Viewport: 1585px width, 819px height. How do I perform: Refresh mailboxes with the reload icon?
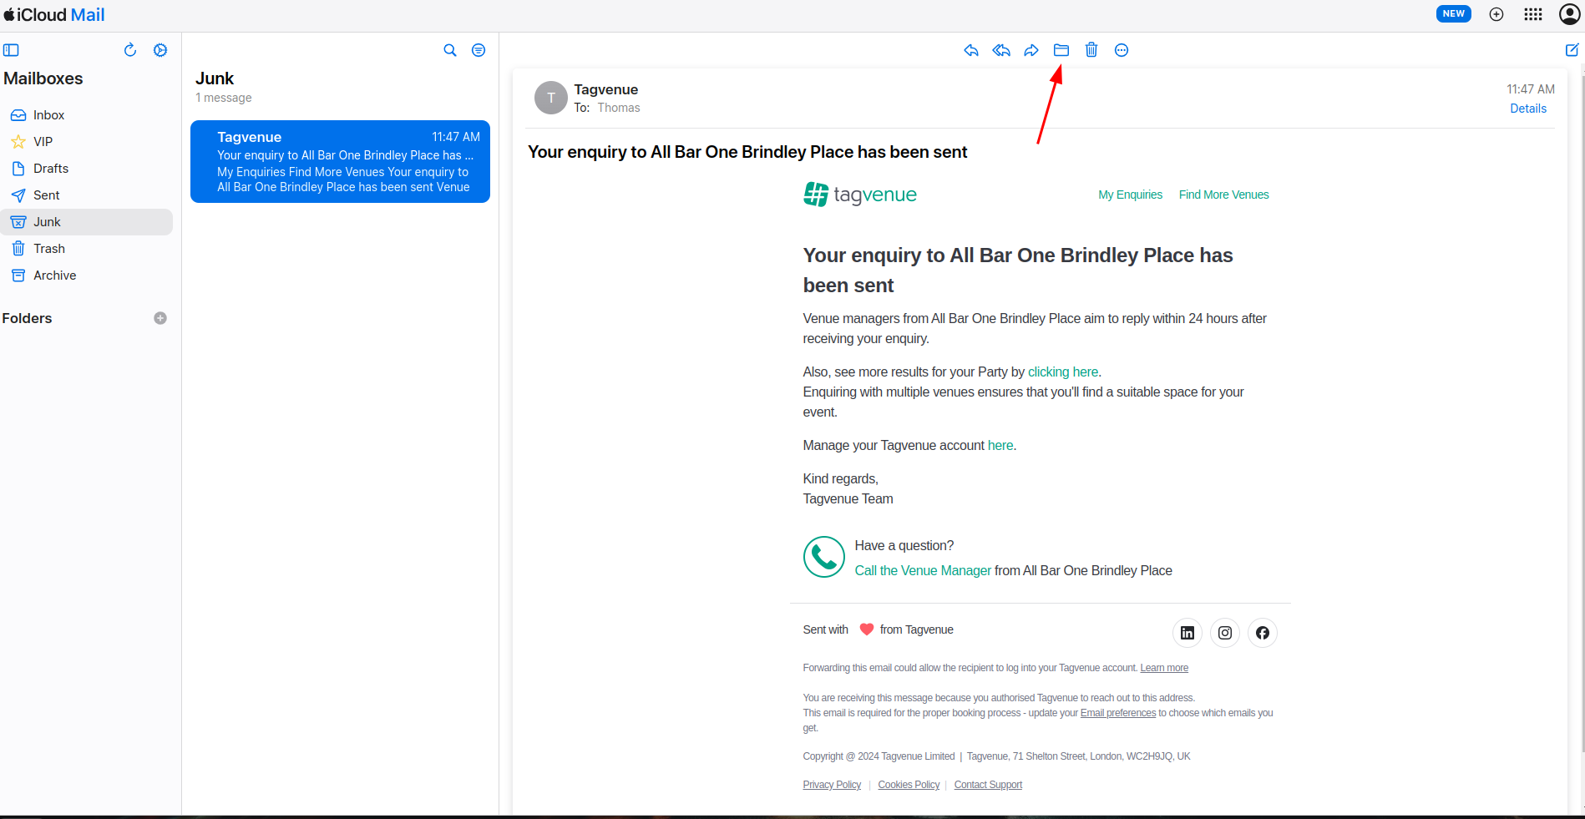130,50
